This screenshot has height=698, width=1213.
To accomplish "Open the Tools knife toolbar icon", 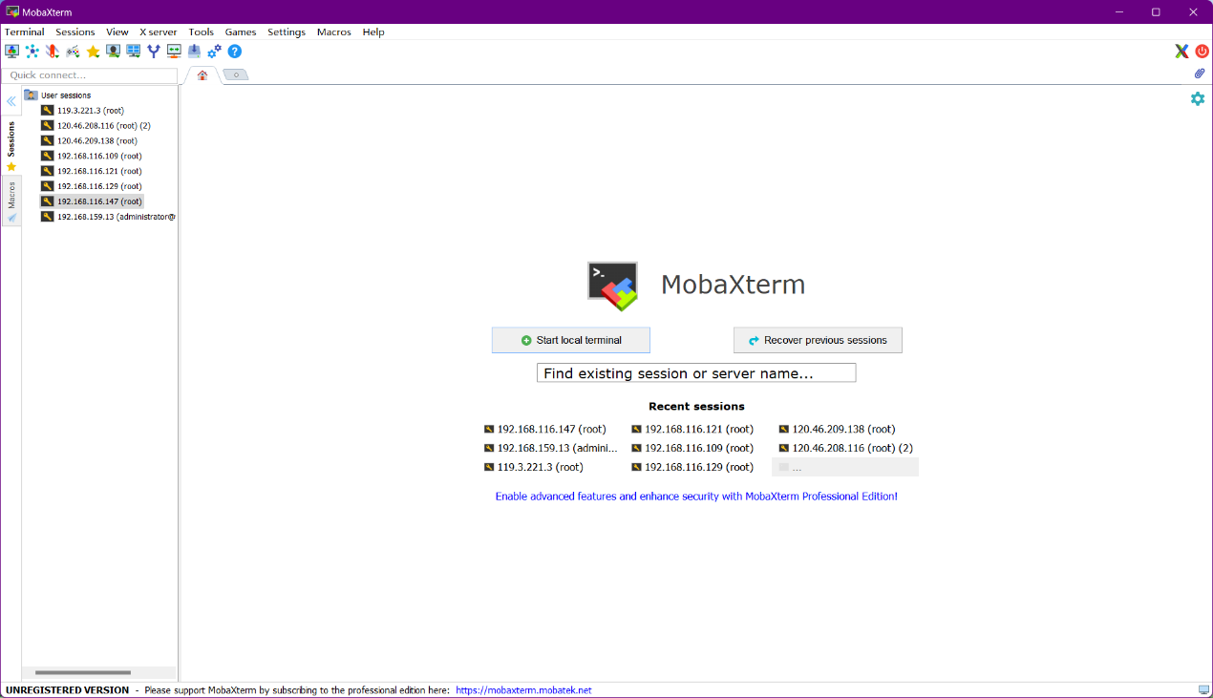I will 53,51.
